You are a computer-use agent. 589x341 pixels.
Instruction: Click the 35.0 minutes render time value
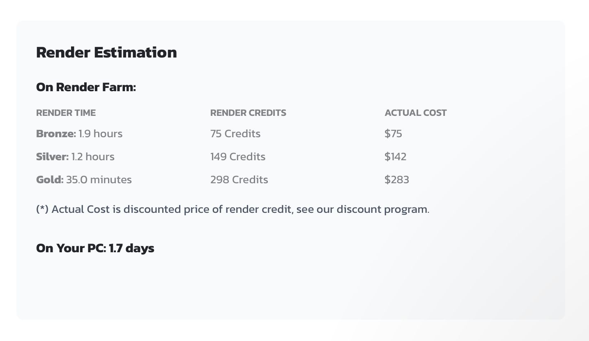coord(99,180)
